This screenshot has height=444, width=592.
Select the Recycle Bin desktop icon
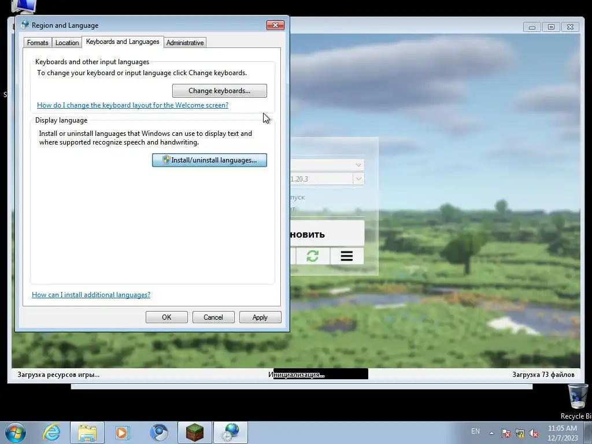point(578,401)
